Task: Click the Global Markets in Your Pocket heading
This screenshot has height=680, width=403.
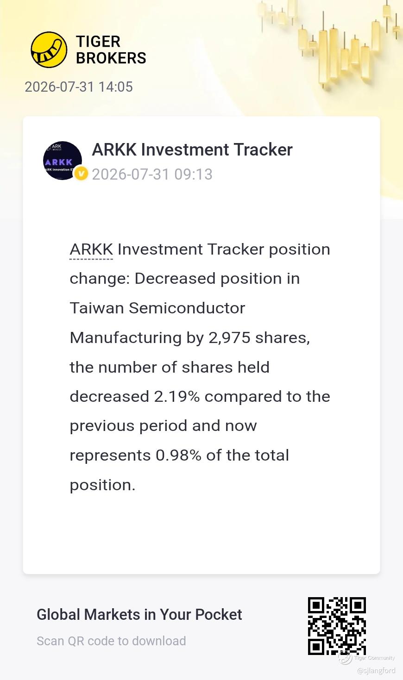Action: (139, 614)
